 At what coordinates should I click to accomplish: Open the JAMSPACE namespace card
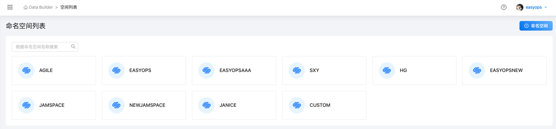click(x=54, y=105)
